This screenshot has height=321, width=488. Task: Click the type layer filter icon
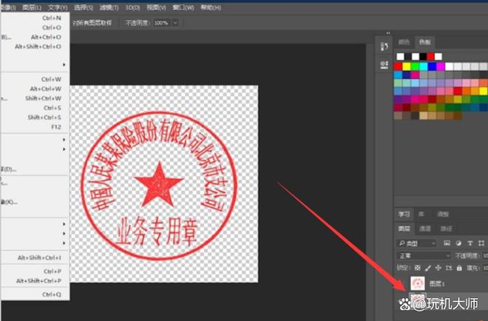click(x=470, y=243)
